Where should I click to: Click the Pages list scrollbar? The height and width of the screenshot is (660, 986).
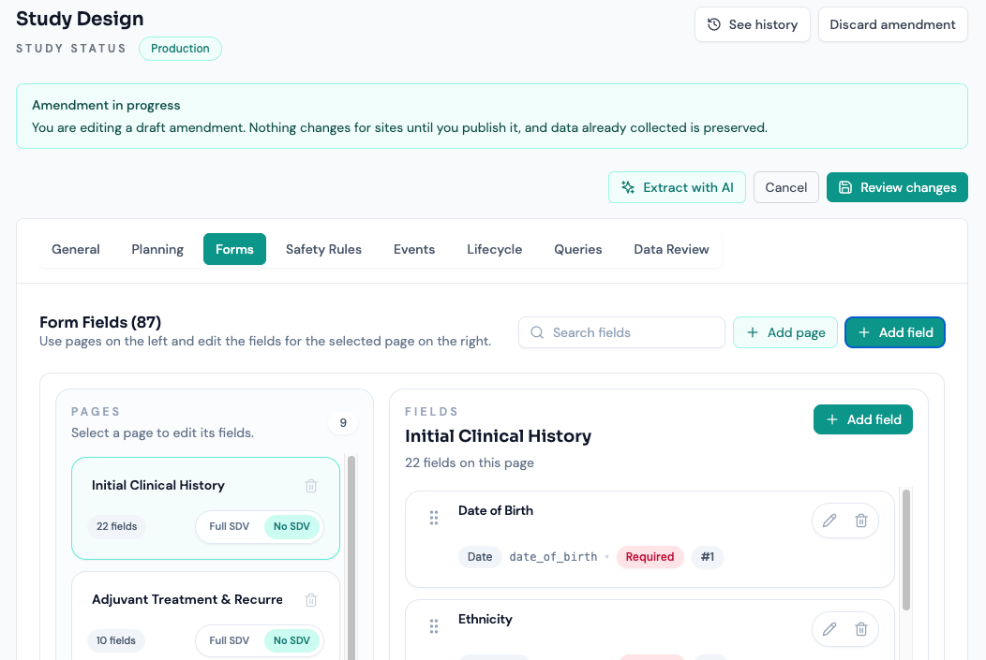[x=351, y=556]
